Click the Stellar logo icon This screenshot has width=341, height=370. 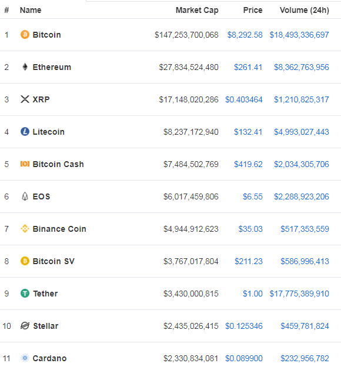(x=25, y=326)
